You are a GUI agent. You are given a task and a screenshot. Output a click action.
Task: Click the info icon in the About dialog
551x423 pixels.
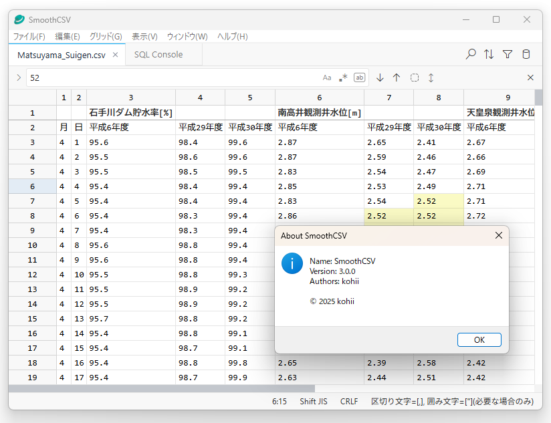tap(292, 264)
